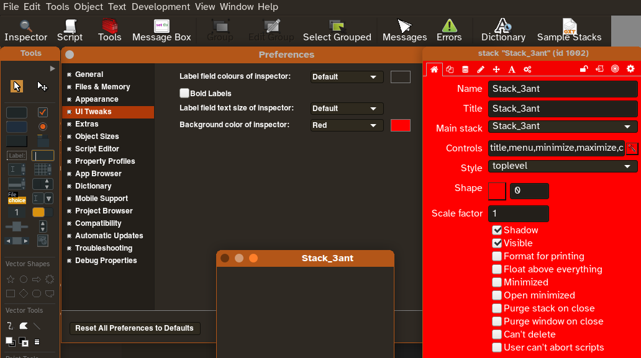Open the Message Box
This screenshot has width=641, height=358.
161,31
